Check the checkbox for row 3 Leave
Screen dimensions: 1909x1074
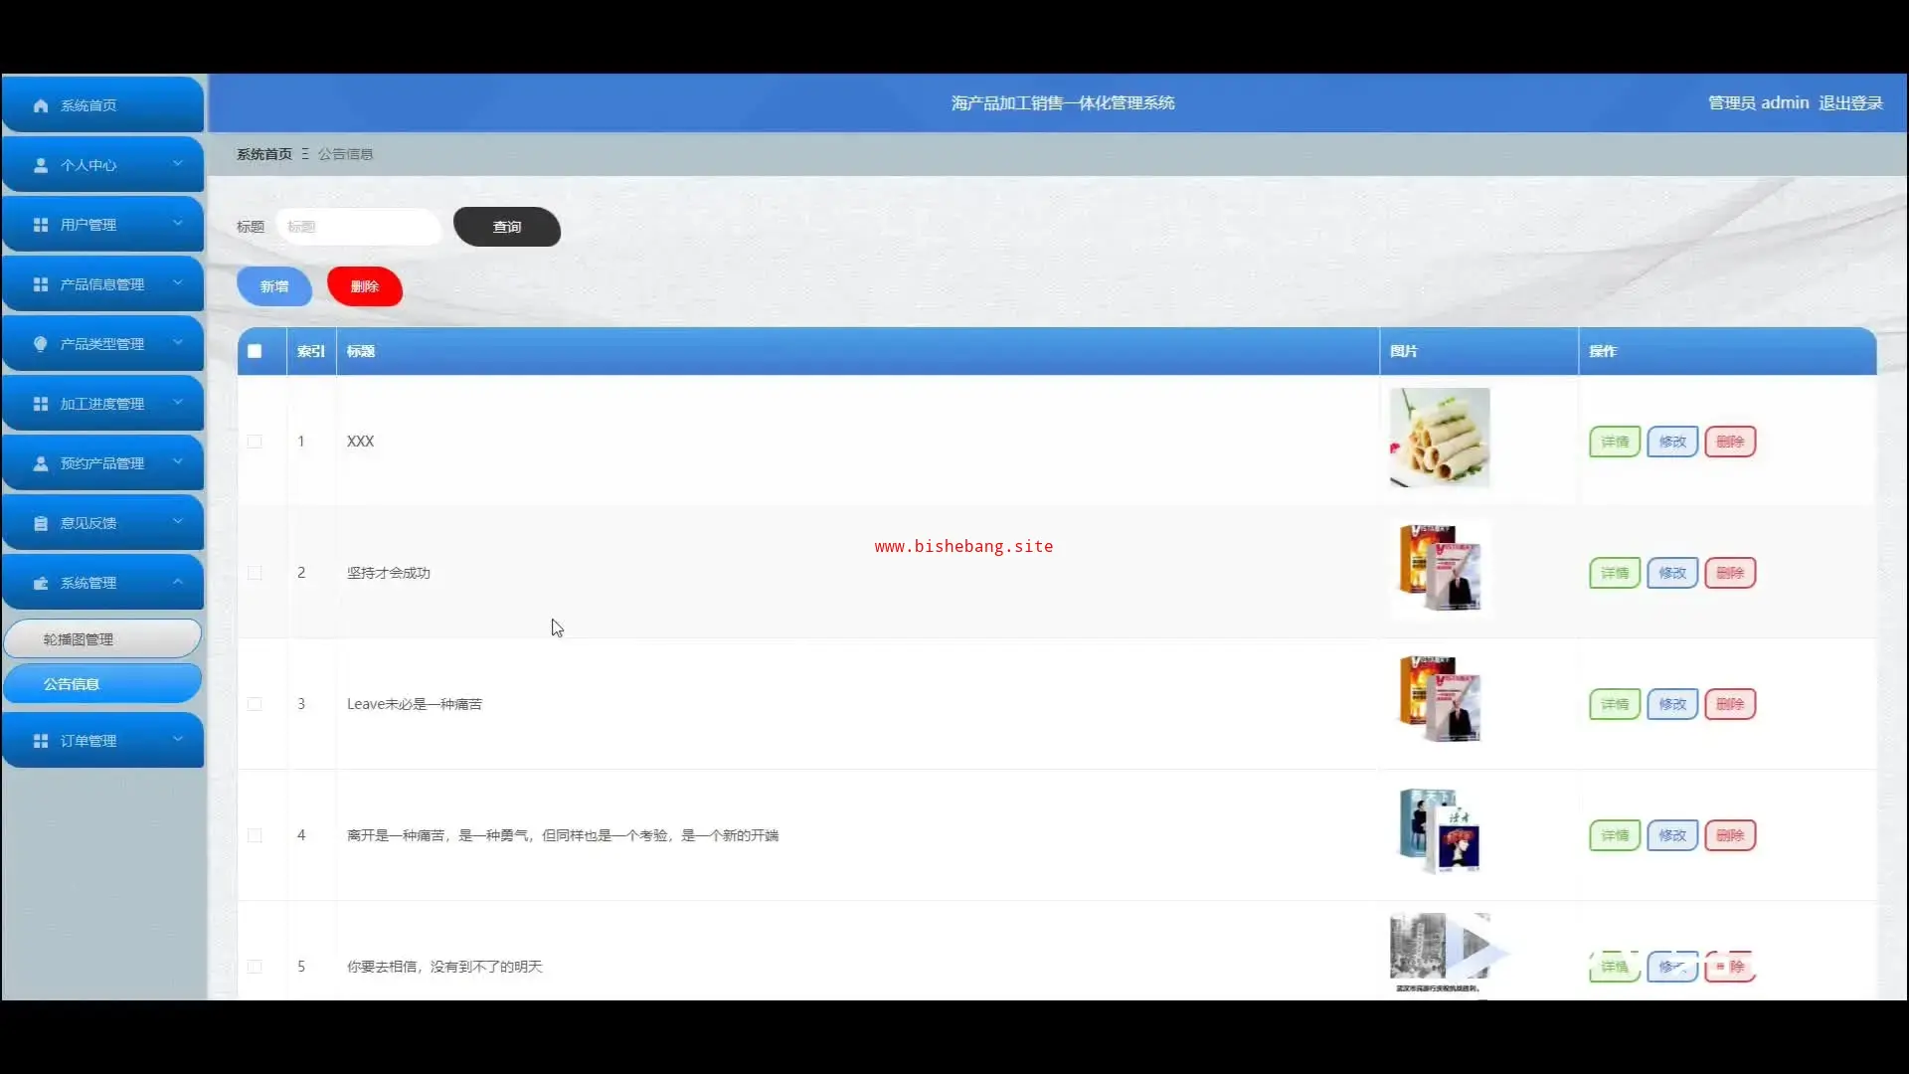[x=255, y=704]
